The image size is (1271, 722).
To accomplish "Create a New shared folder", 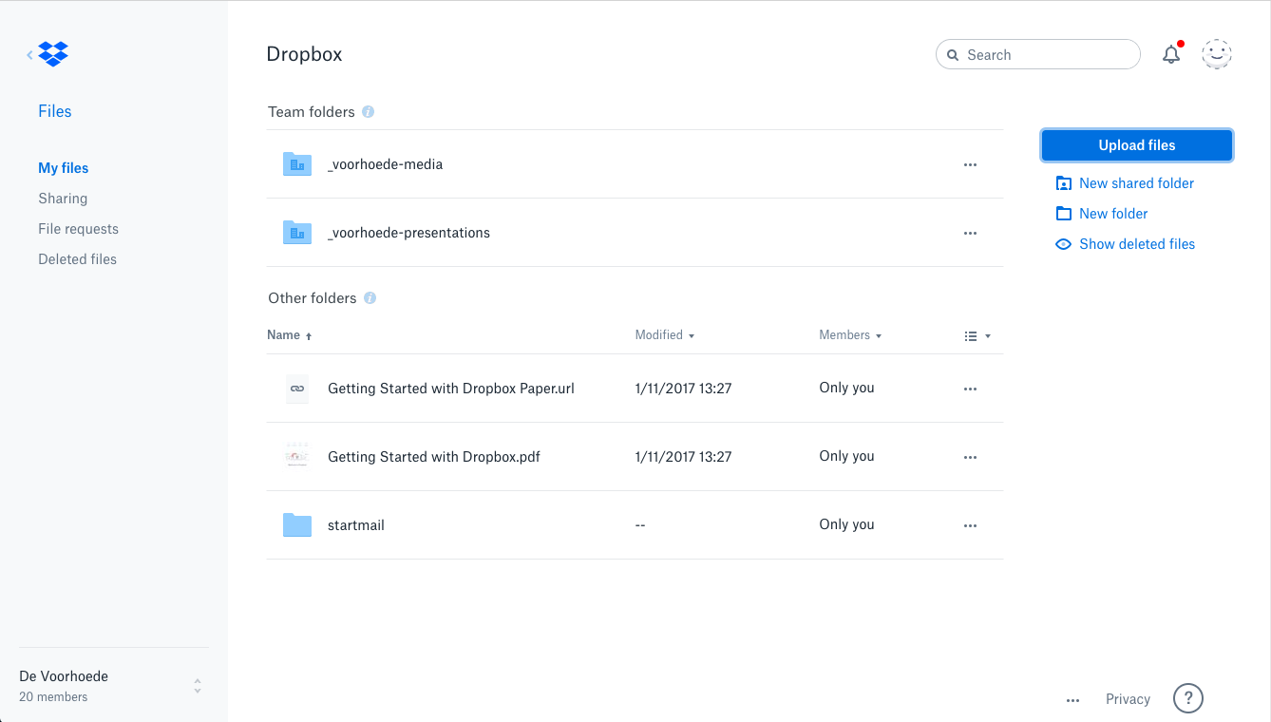I will 1136,183.
